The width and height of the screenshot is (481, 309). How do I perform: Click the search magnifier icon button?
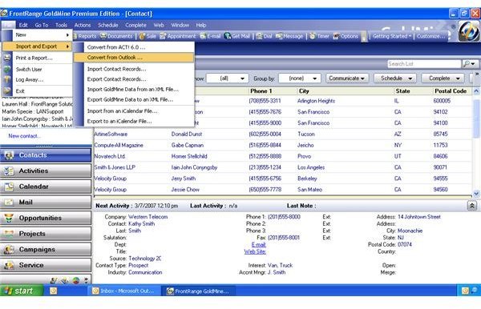[x=470, y=64]
